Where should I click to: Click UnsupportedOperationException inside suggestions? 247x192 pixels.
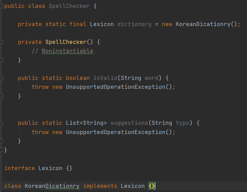click(x=116, y=132)
